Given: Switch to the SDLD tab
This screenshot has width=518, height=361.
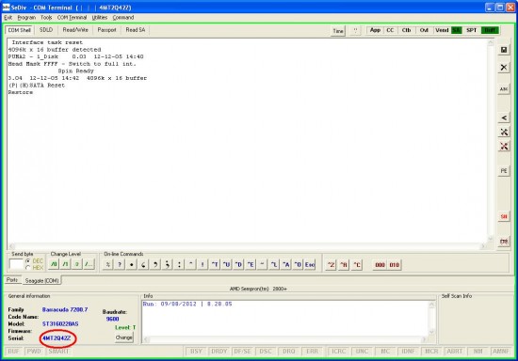Looking at the screenshot, I should pos(46,30).
